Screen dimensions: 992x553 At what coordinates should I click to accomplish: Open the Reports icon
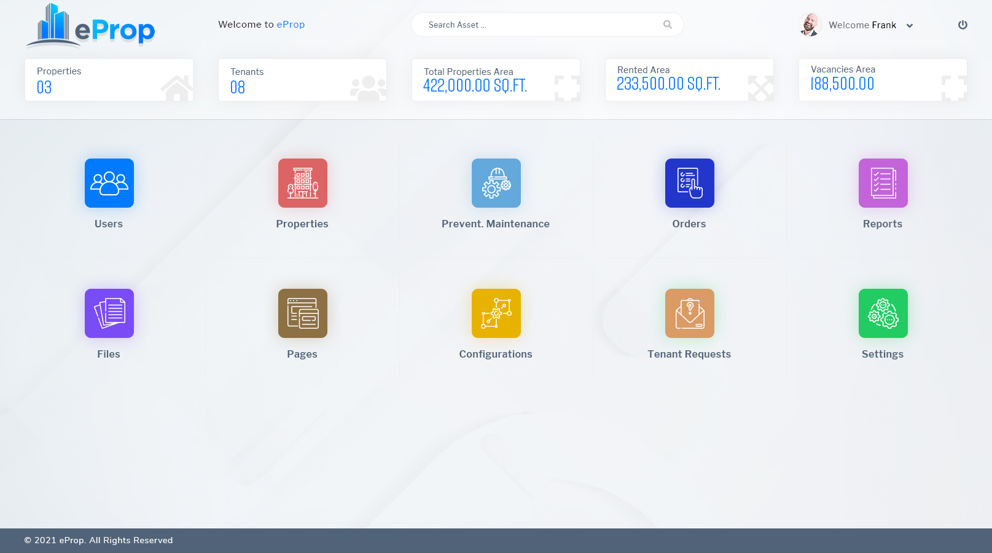883,182
